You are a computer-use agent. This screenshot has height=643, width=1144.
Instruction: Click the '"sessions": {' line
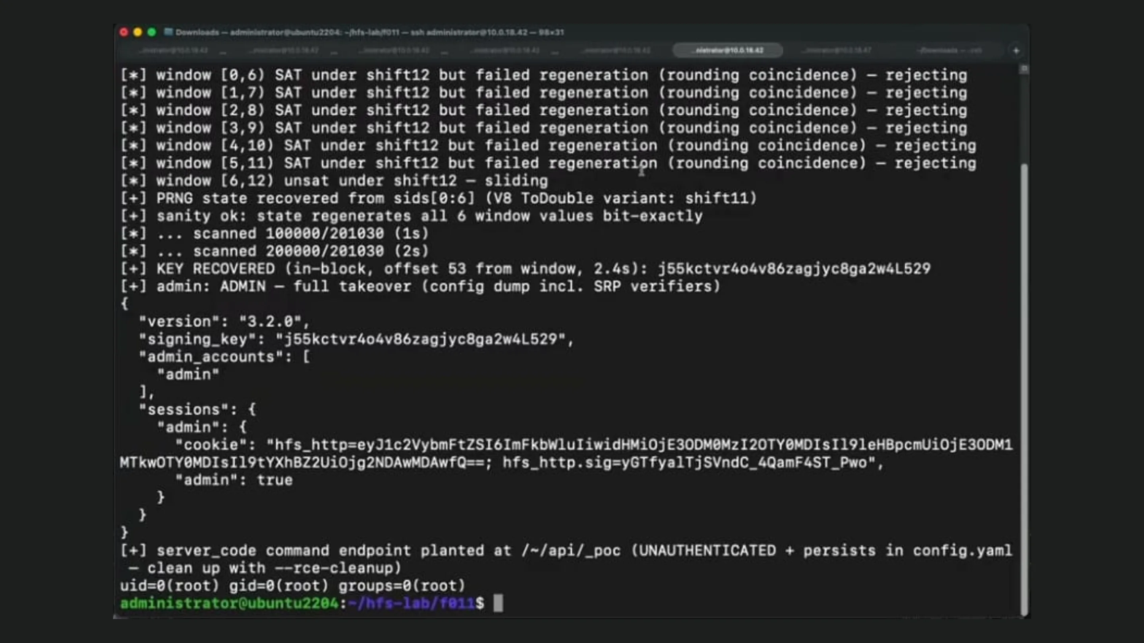click(x=198, y=410)
